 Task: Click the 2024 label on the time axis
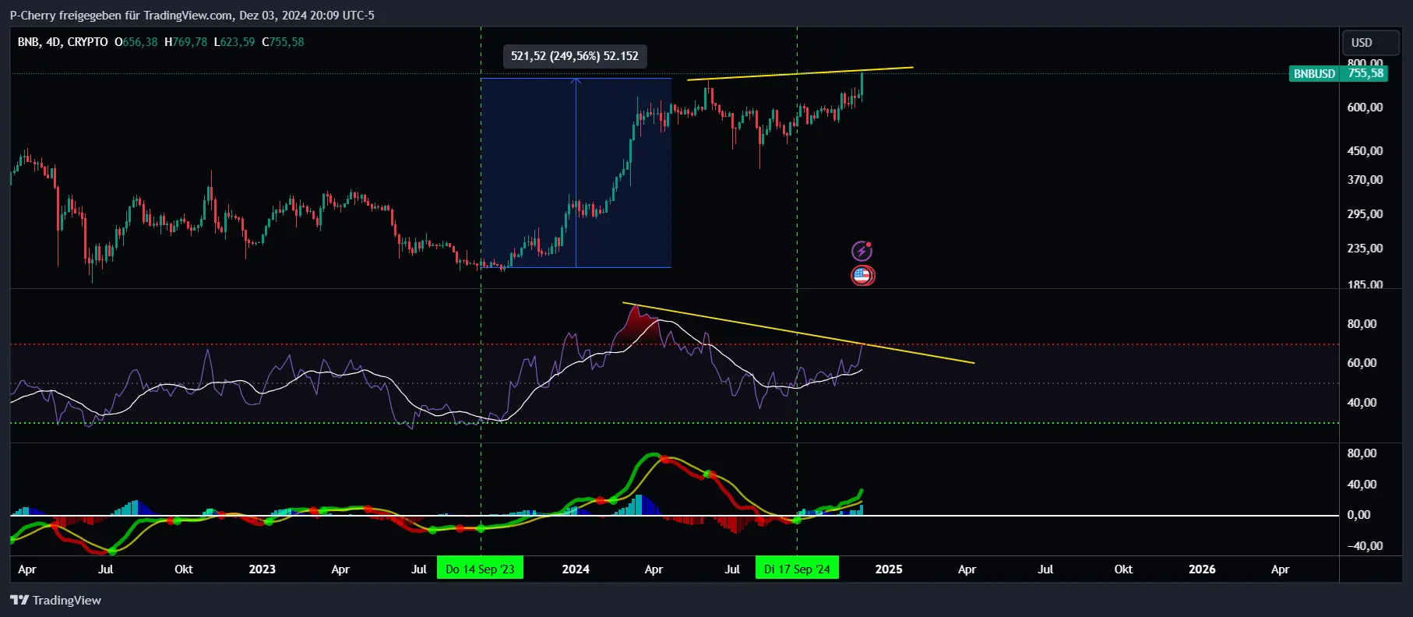(576, 569)
